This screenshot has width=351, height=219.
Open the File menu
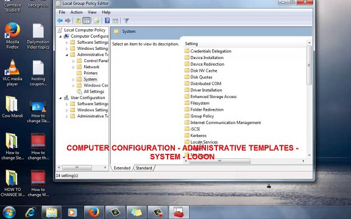click(x=62, y=12)
